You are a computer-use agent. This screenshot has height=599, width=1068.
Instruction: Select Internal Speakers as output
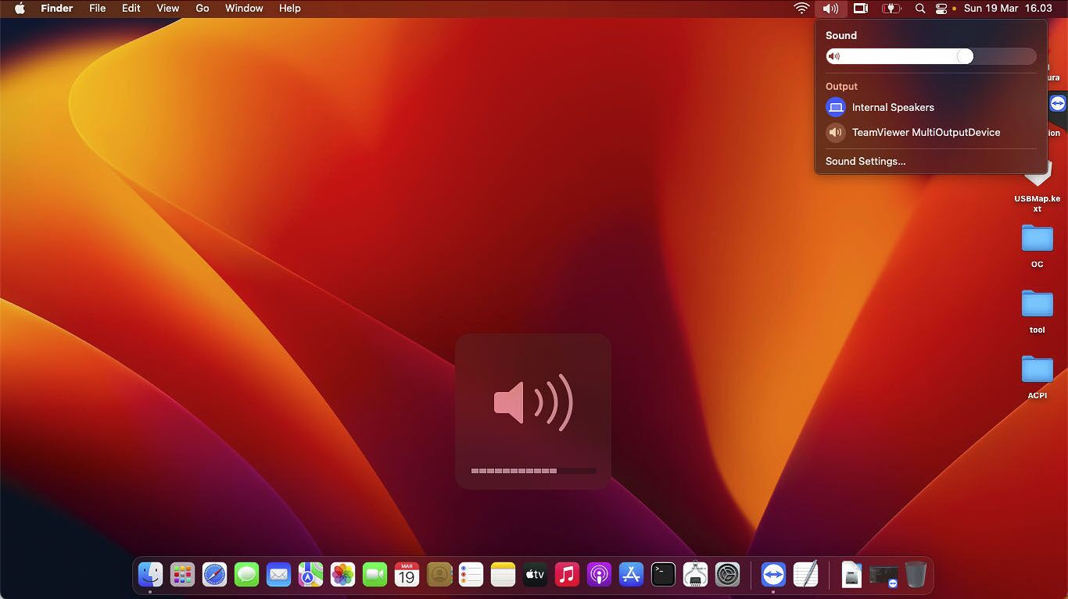[x=893, y=108]
